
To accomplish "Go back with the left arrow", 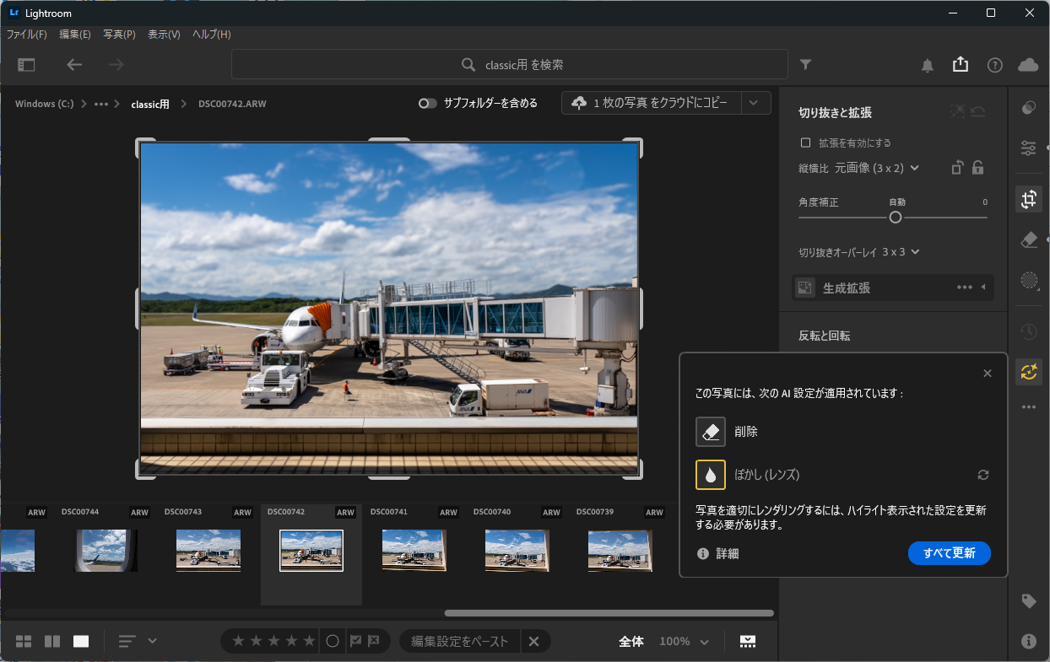I will pos(75,65).
